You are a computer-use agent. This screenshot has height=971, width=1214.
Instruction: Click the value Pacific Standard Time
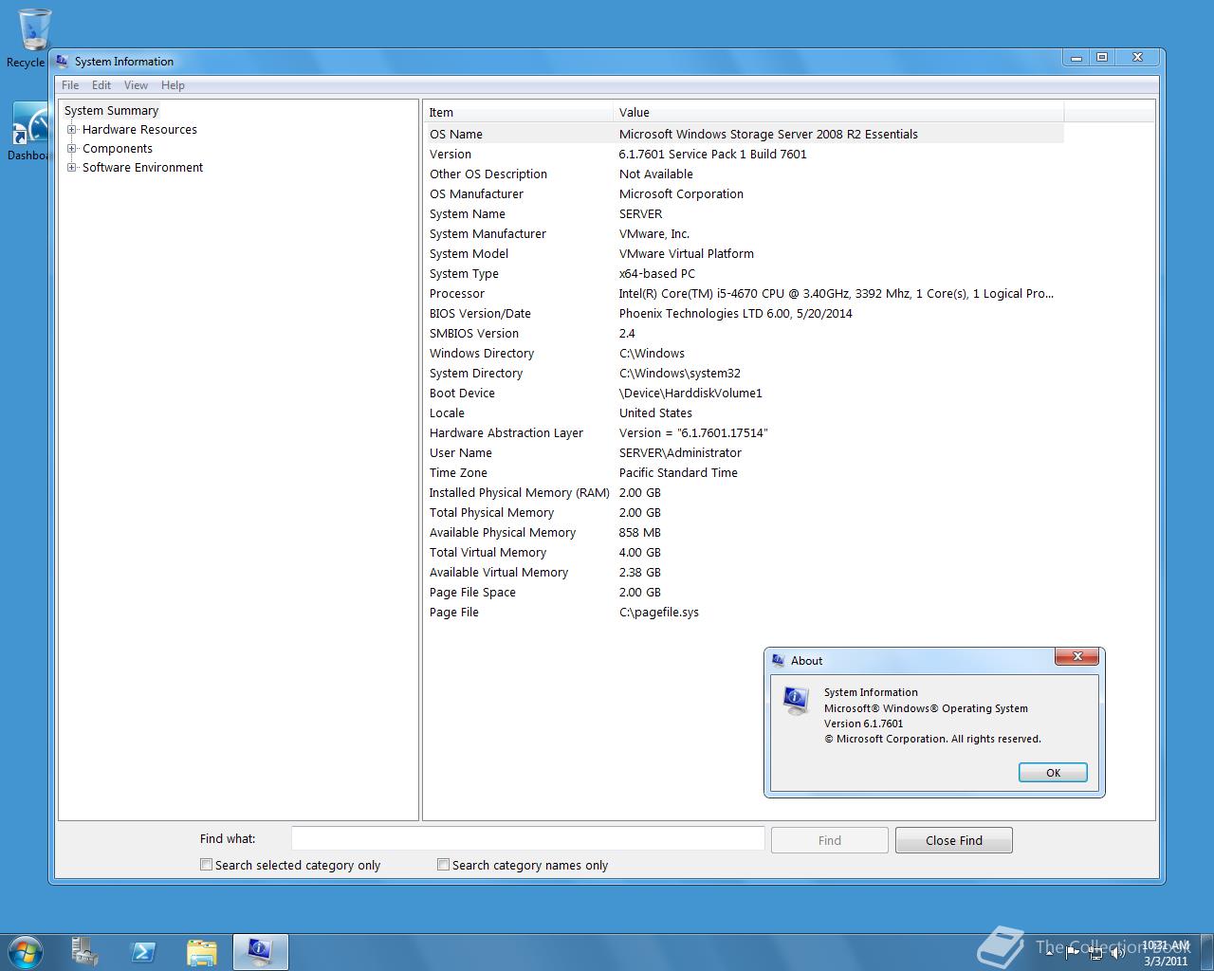tap(678, 473)
